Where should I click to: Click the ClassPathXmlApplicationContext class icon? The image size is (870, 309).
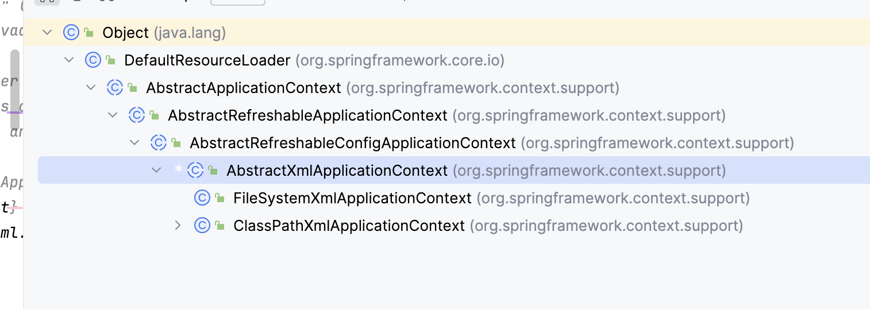(202, 226)
